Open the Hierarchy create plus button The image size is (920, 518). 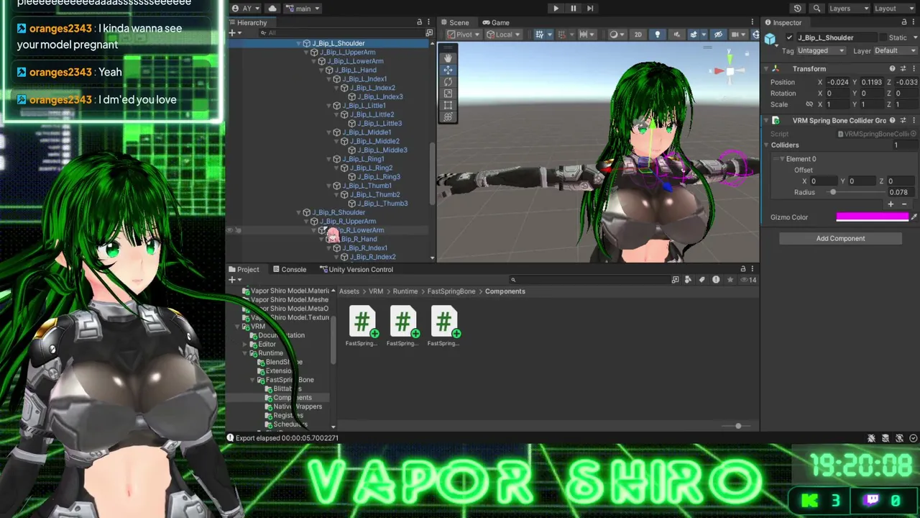234,33
